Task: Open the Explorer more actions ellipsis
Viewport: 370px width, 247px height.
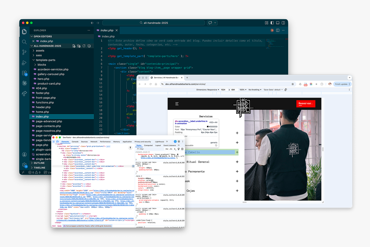Action: pyautogui.click(x=89, y=30)
